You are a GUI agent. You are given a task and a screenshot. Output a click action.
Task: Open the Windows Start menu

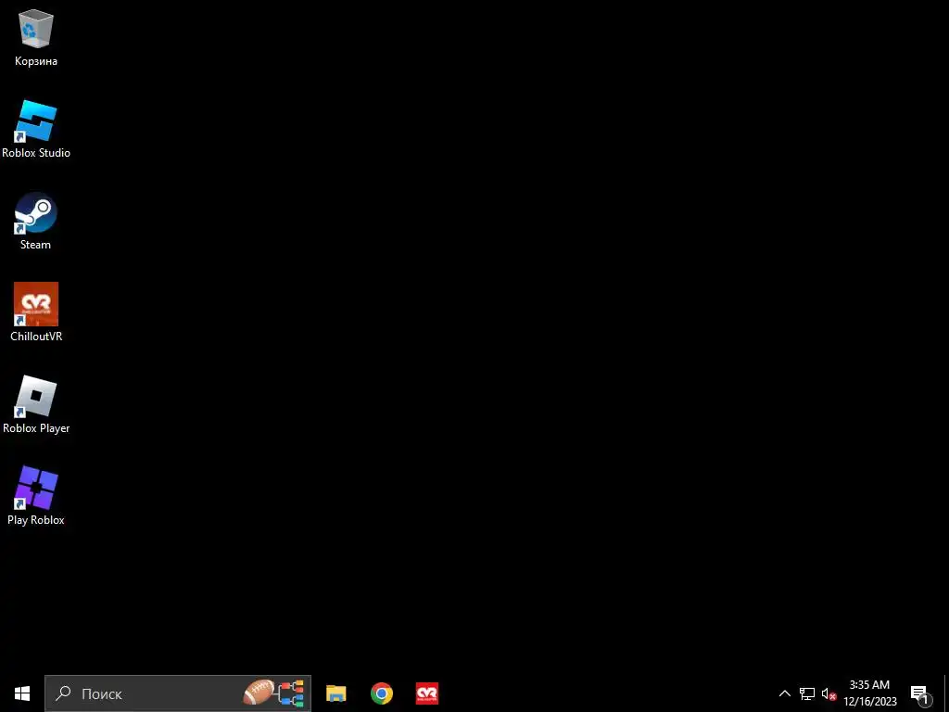point(22,693)
